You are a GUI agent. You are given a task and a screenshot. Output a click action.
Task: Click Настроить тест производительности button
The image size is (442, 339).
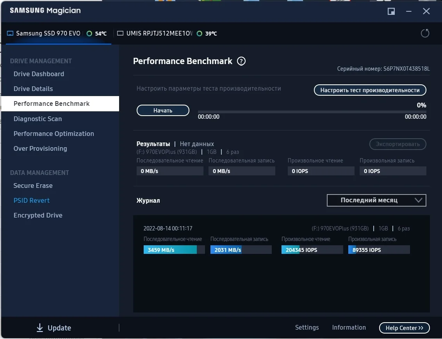coord(370,90)
